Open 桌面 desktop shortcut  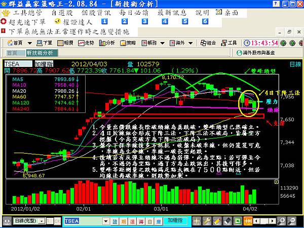tap(227, 13)
